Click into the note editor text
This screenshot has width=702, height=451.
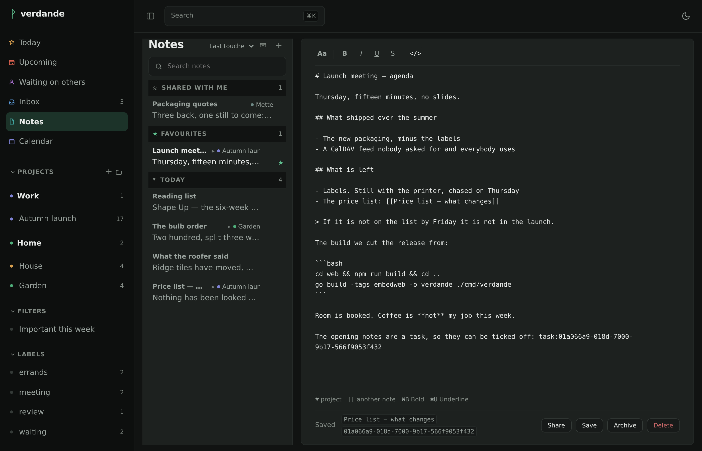click(x=497, y=229)
